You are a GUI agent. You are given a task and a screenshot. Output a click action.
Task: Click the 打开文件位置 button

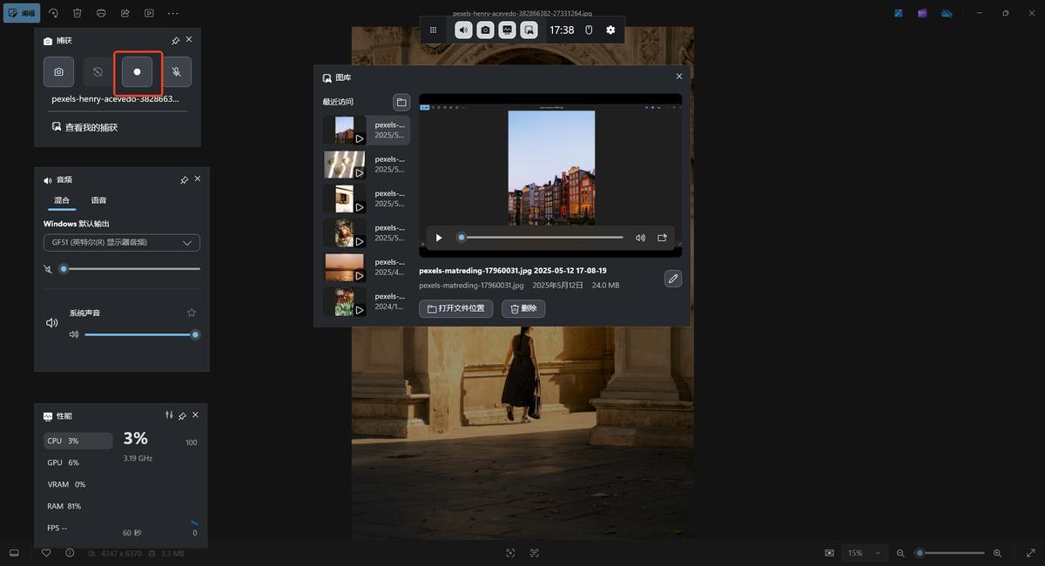(x=456, y=308)
